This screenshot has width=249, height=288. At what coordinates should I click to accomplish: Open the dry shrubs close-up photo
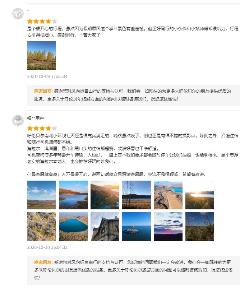click(x=42, y=227)
